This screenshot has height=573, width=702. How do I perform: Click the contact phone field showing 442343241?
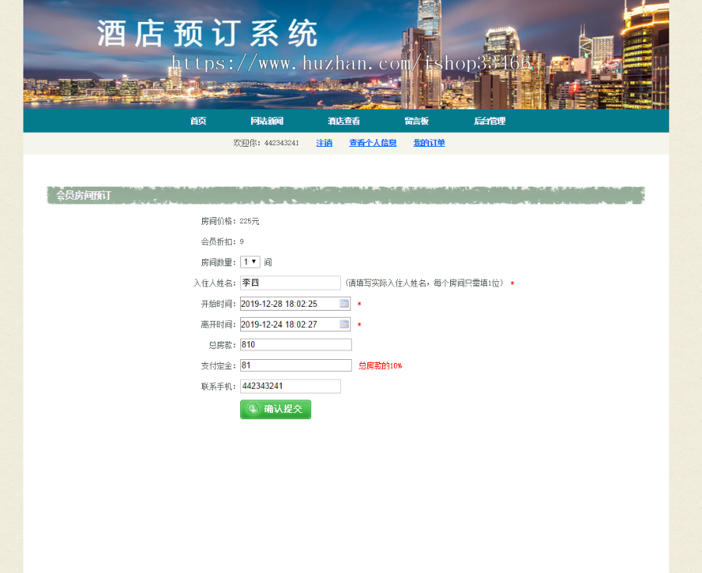click(x=289, y=386)
